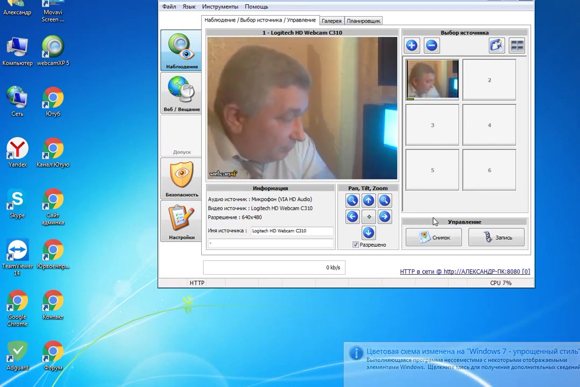Click the TeamViewer 14 desktop shortcut
This screenshot has height=387, width=580.
click(17, 257)
